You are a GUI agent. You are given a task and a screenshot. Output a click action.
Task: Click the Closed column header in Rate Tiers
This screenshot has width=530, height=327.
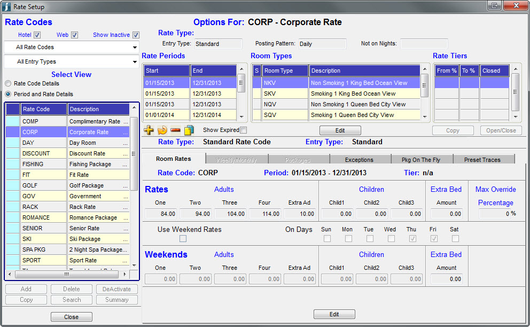pyautogui.click(x=495, y=71)
